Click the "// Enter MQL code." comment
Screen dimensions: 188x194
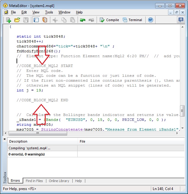point(40,71)
